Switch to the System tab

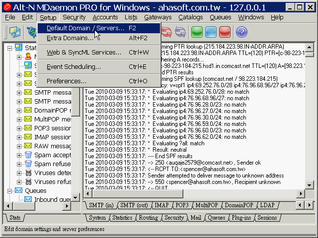(97, 218)
